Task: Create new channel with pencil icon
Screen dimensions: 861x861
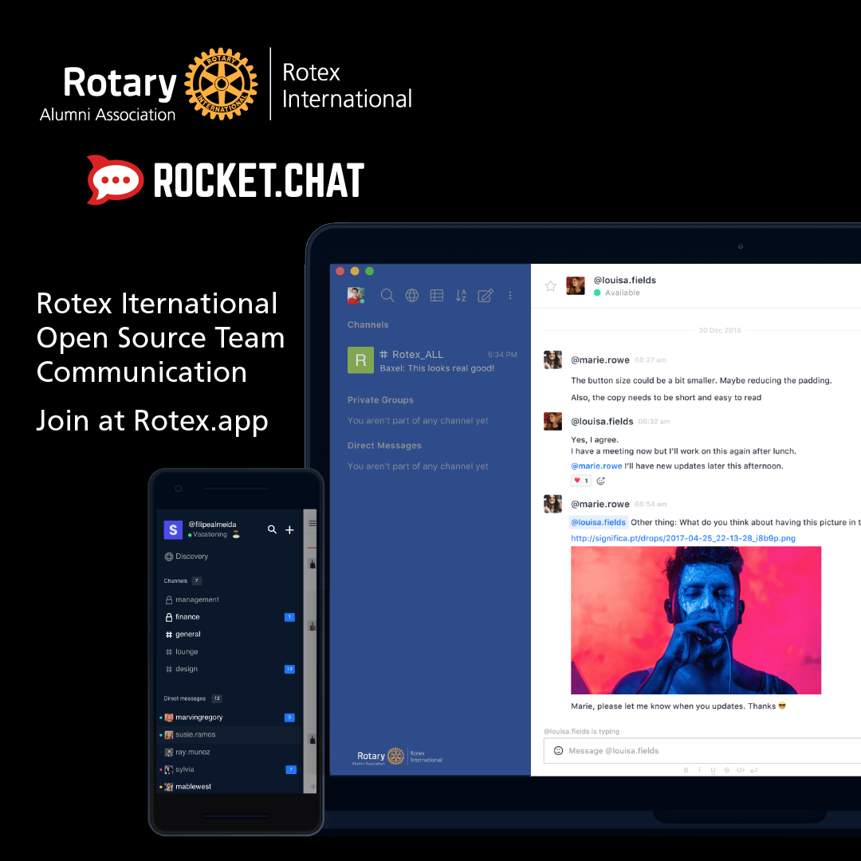Action: tap(486, 296)
